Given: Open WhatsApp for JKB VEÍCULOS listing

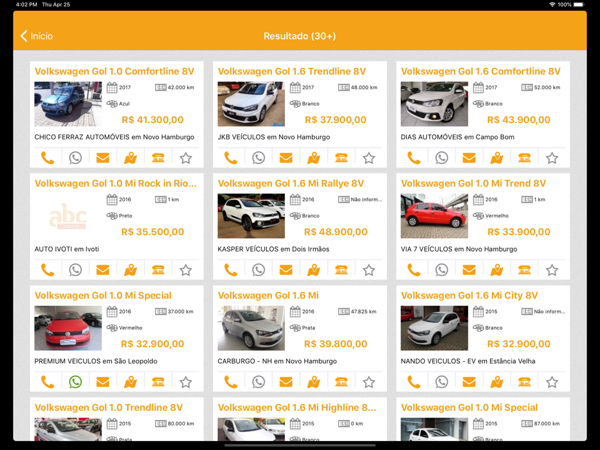Looking at the screenshot, I should point(259,158).
